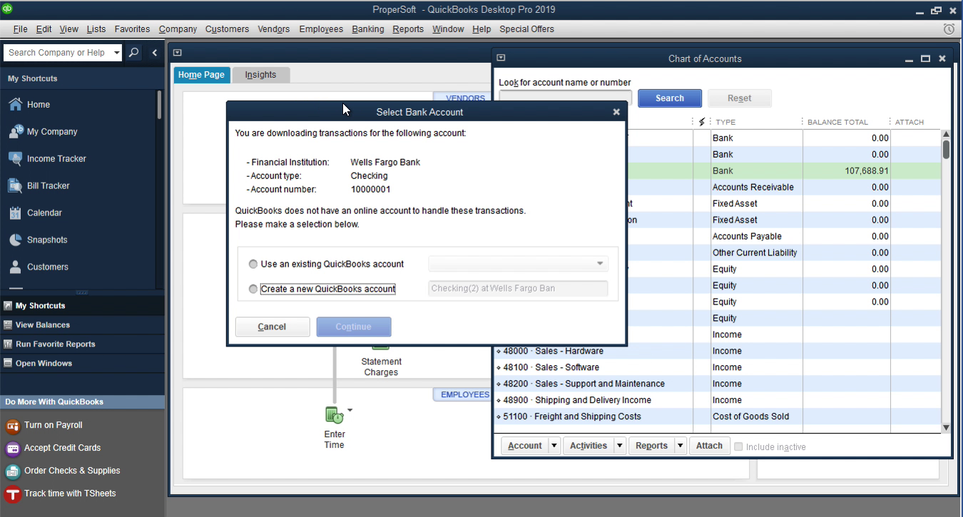Viewport: 963px width, 517px height.
Task: Open the Search Company or Help dropdown arrow
Action: (117, 53)
